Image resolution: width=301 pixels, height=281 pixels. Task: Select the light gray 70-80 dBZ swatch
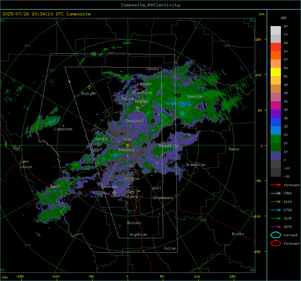tap(276, 30)
